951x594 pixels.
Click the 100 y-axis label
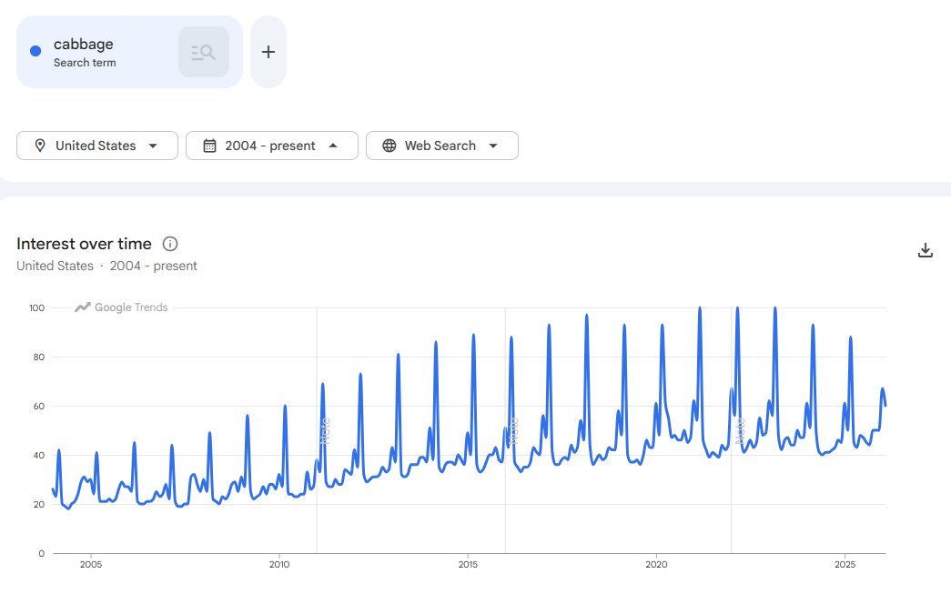point(37,307)
